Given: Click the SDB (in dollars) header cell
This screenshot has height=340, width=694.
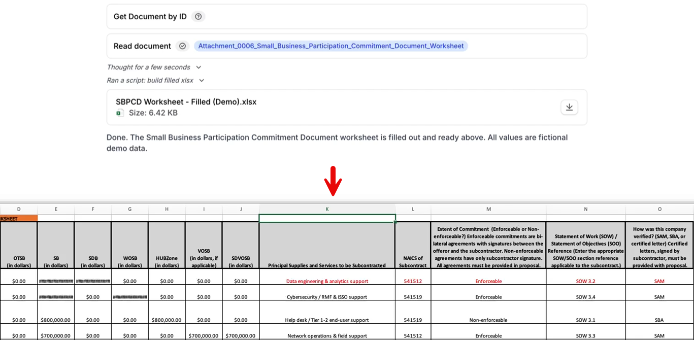Looking at the screenshot, I should click(x=93, y=246).
